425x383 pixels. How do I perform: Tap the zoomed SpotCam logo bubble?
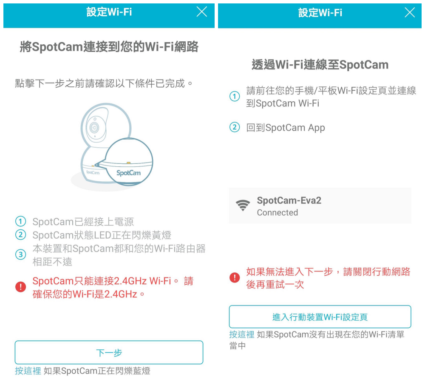(128, 162)
